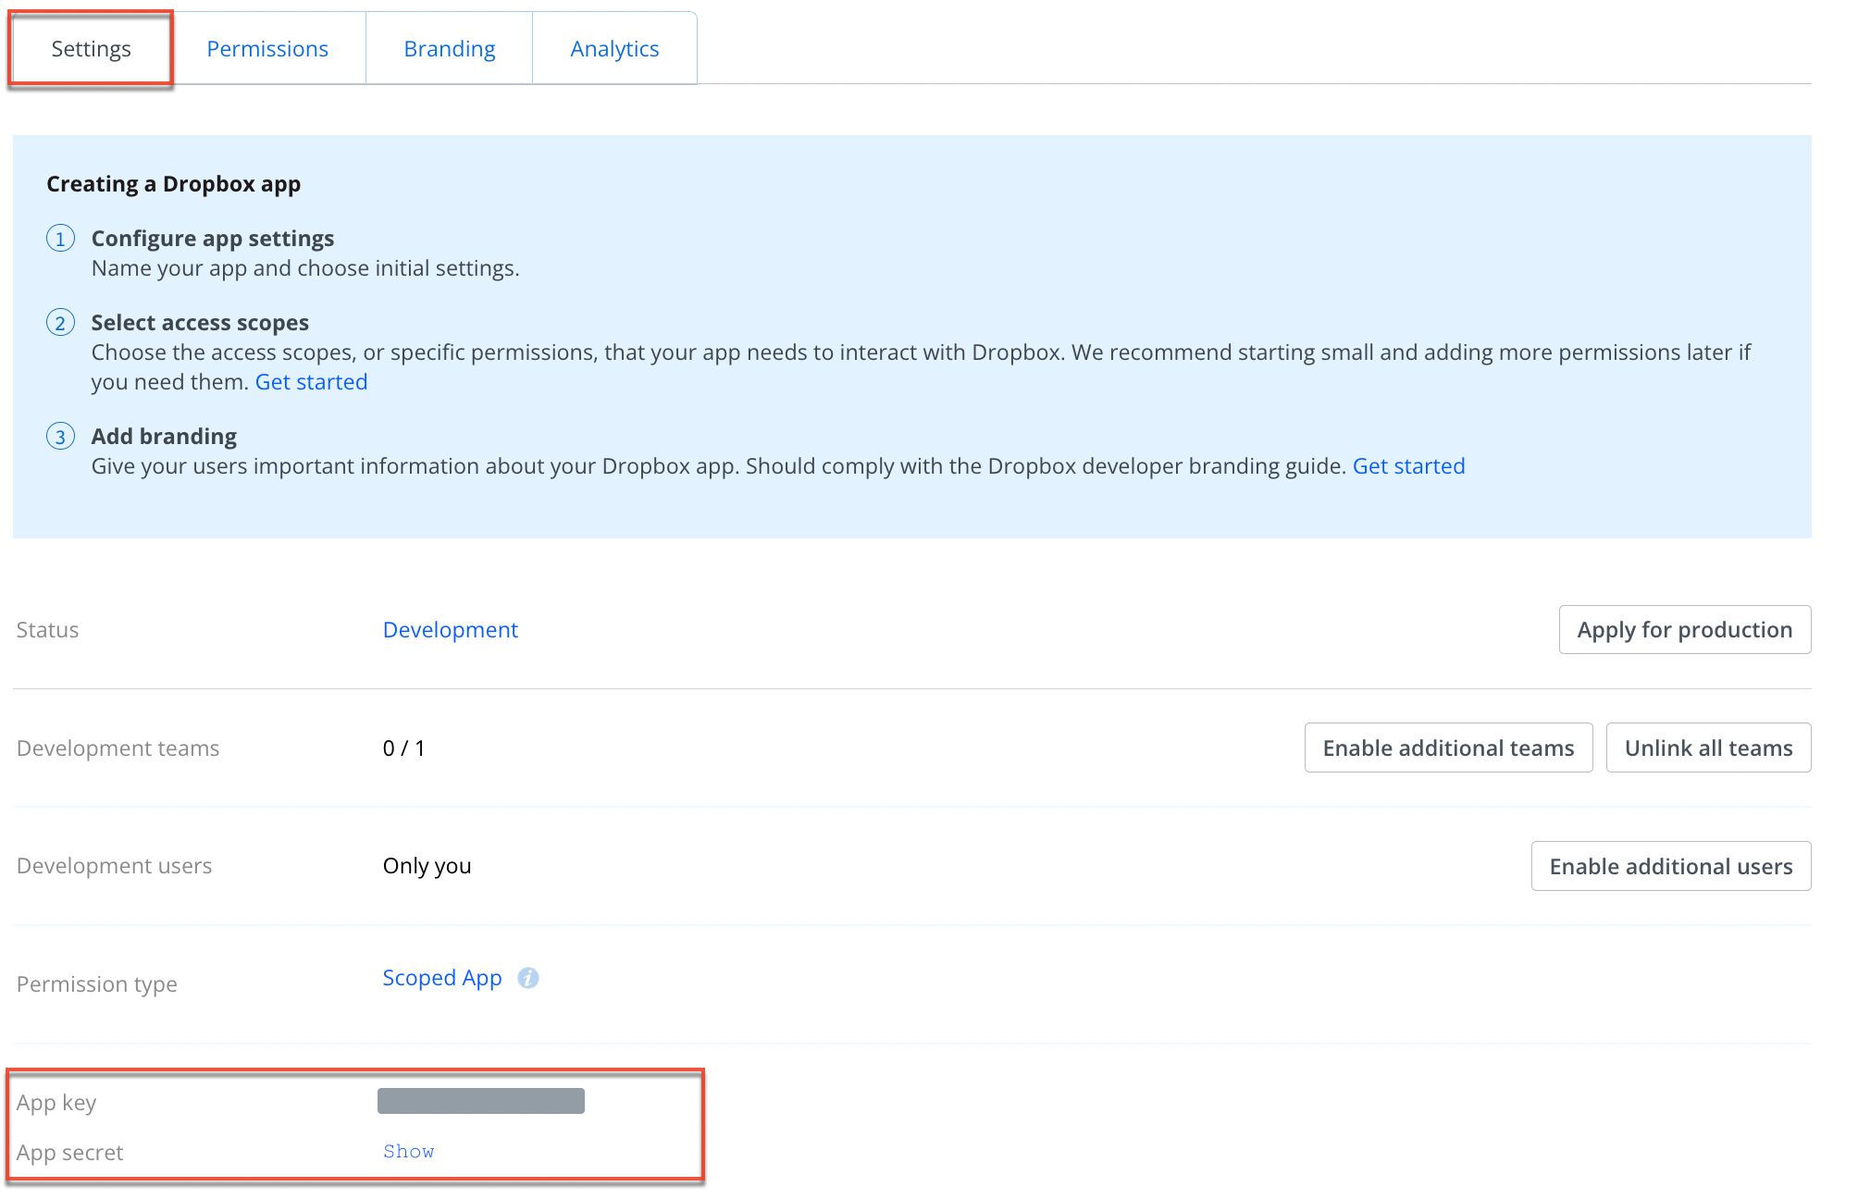Click Get started under access scopes

point(311,382)
